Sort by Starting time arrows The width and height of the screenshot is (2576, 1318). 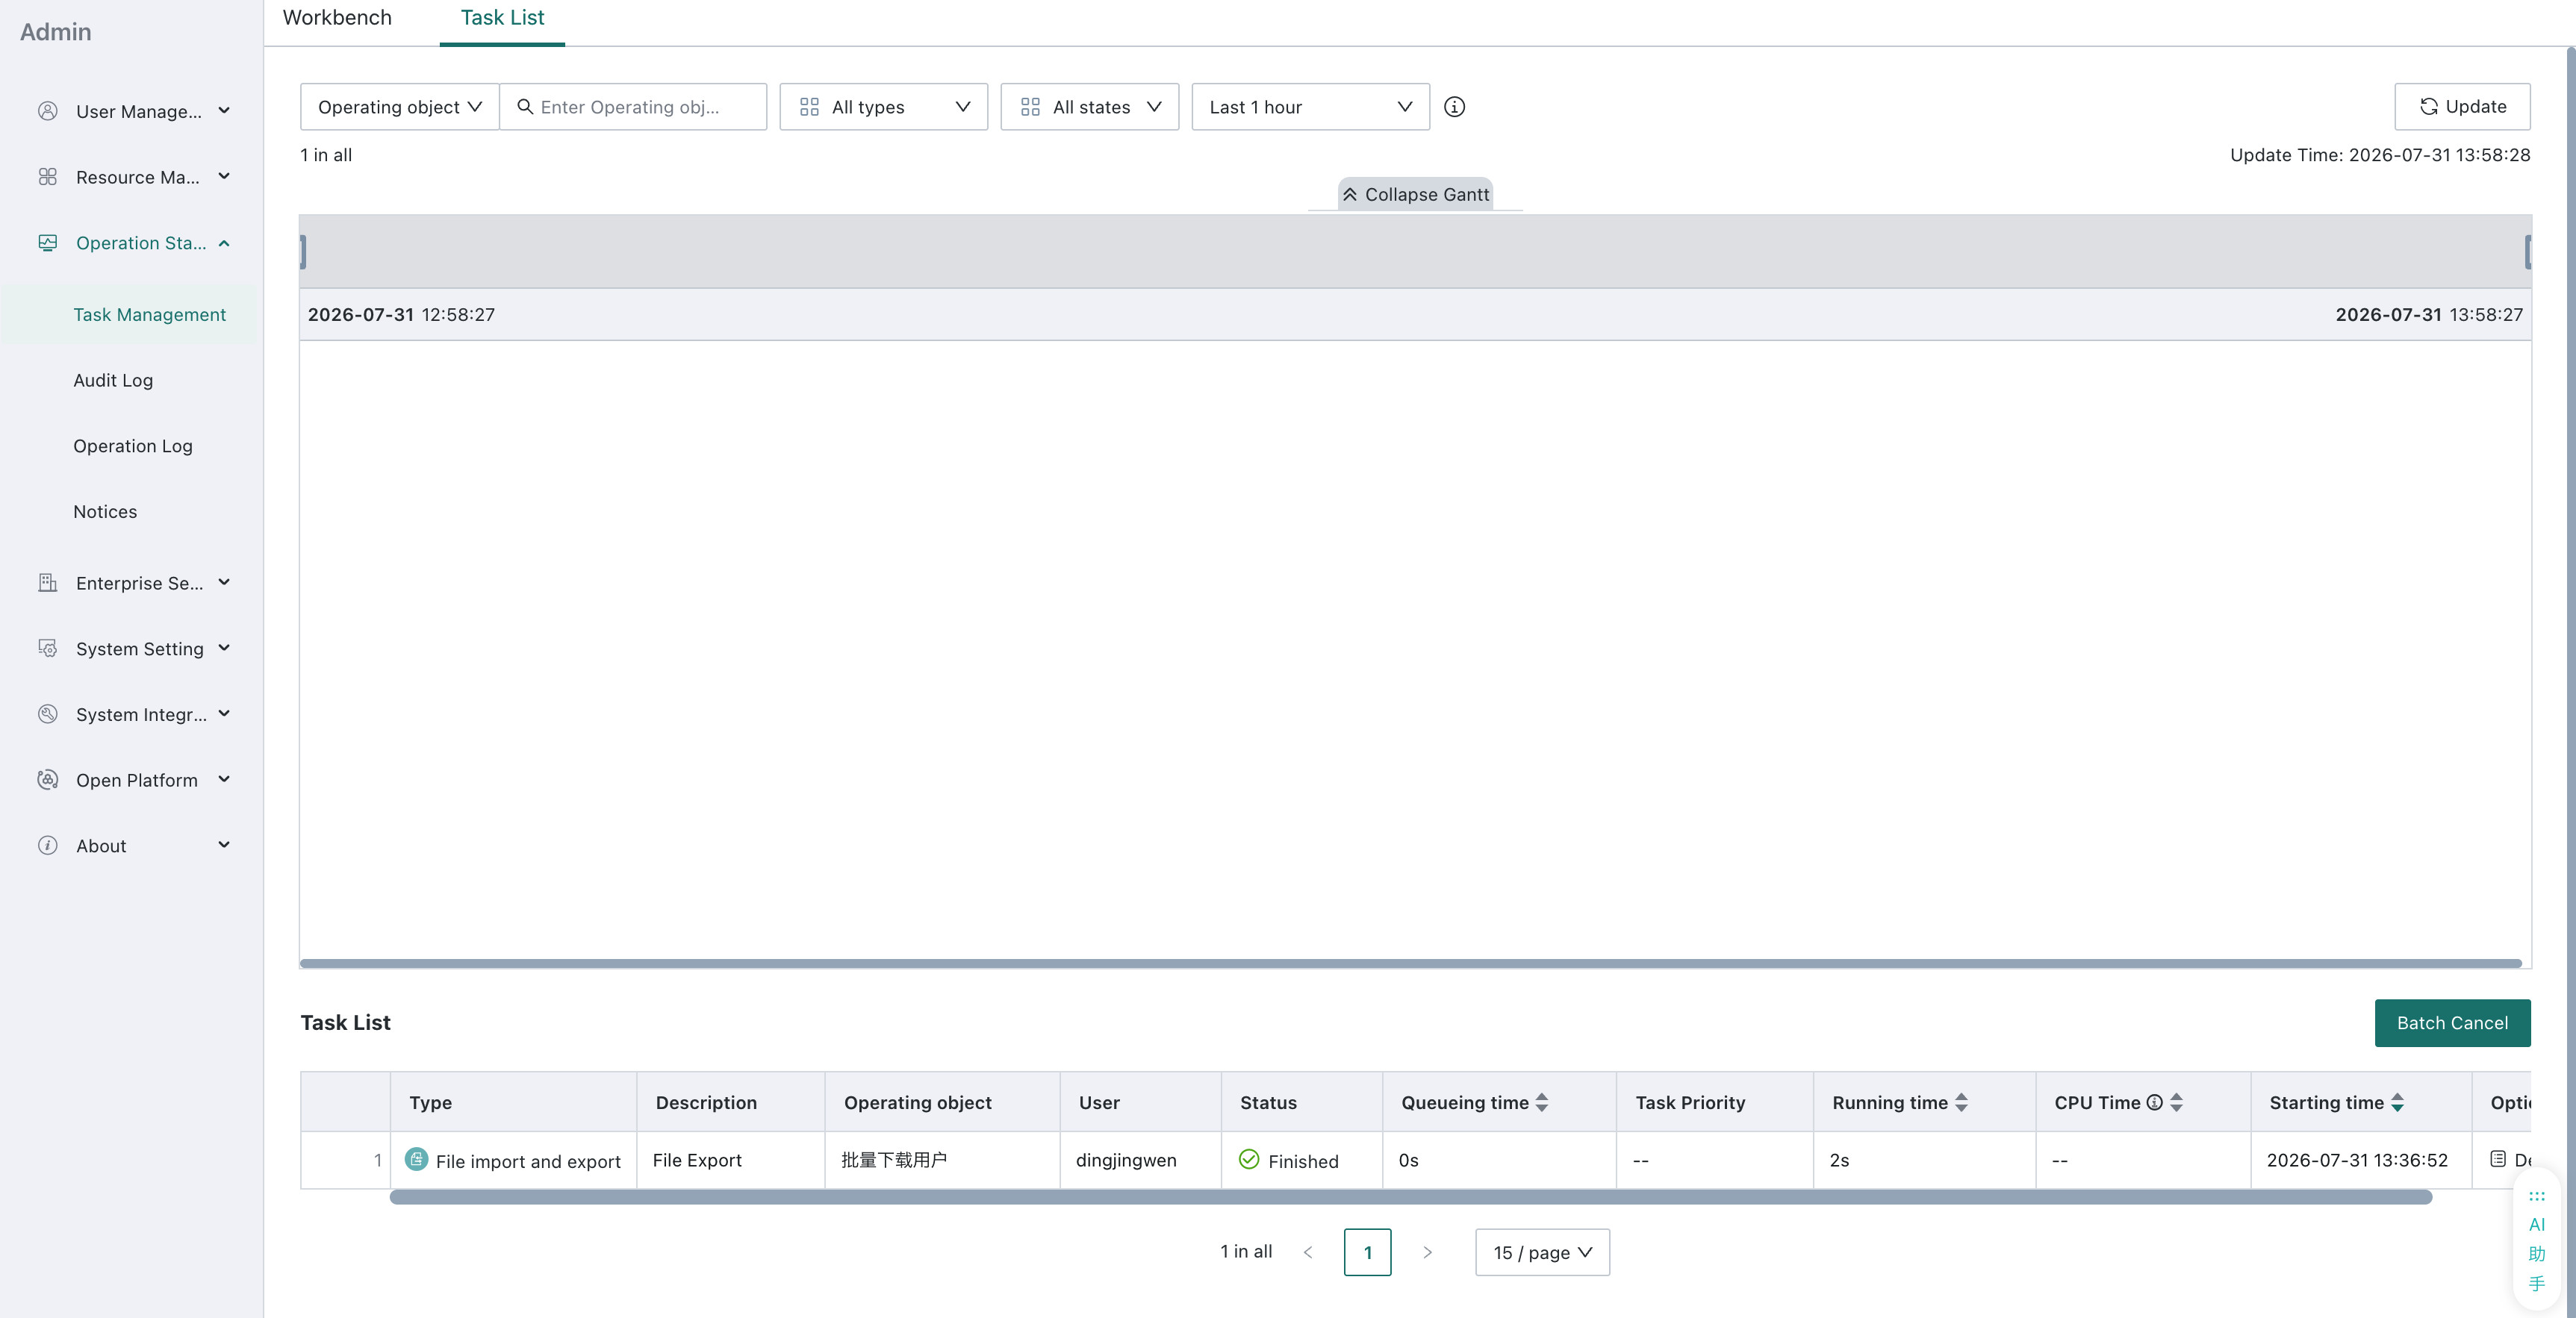2397,1102
